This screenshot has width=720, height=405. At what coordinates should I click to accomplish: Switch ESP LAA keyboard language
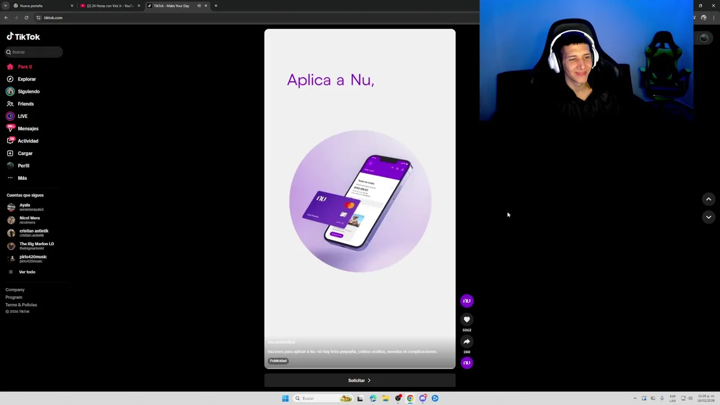(x=673, y=398)
